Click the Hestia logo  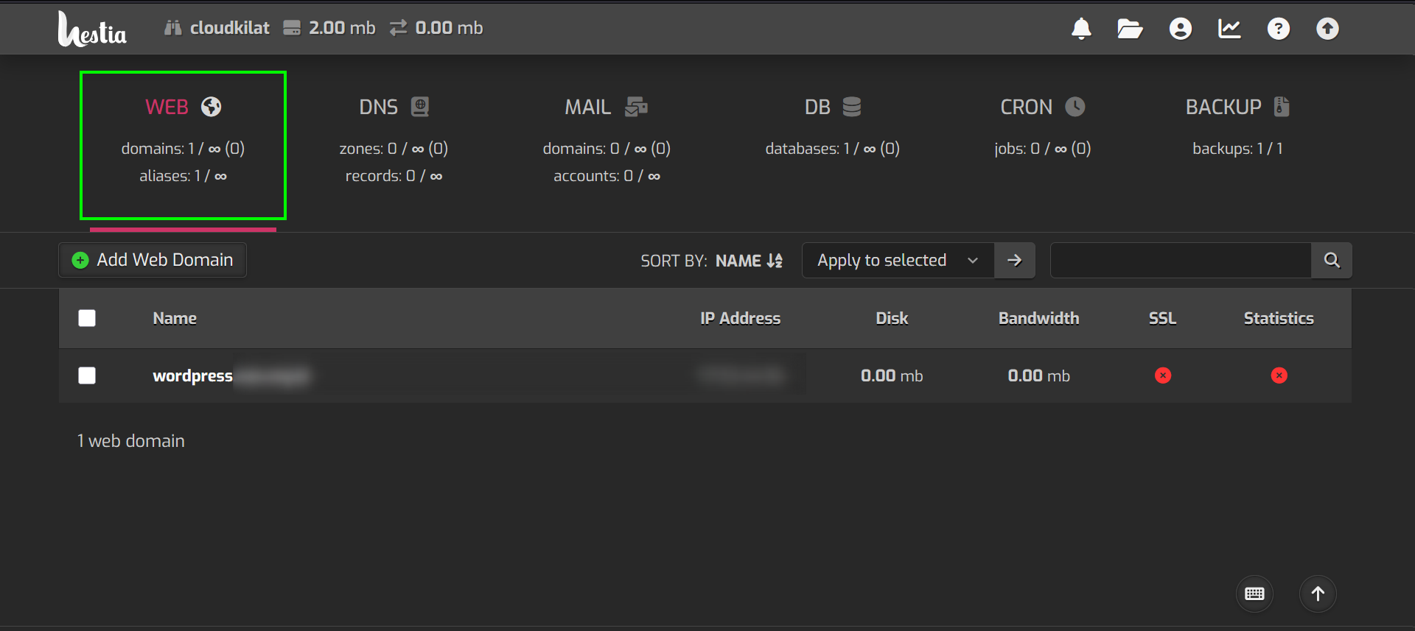pos(92,29)
